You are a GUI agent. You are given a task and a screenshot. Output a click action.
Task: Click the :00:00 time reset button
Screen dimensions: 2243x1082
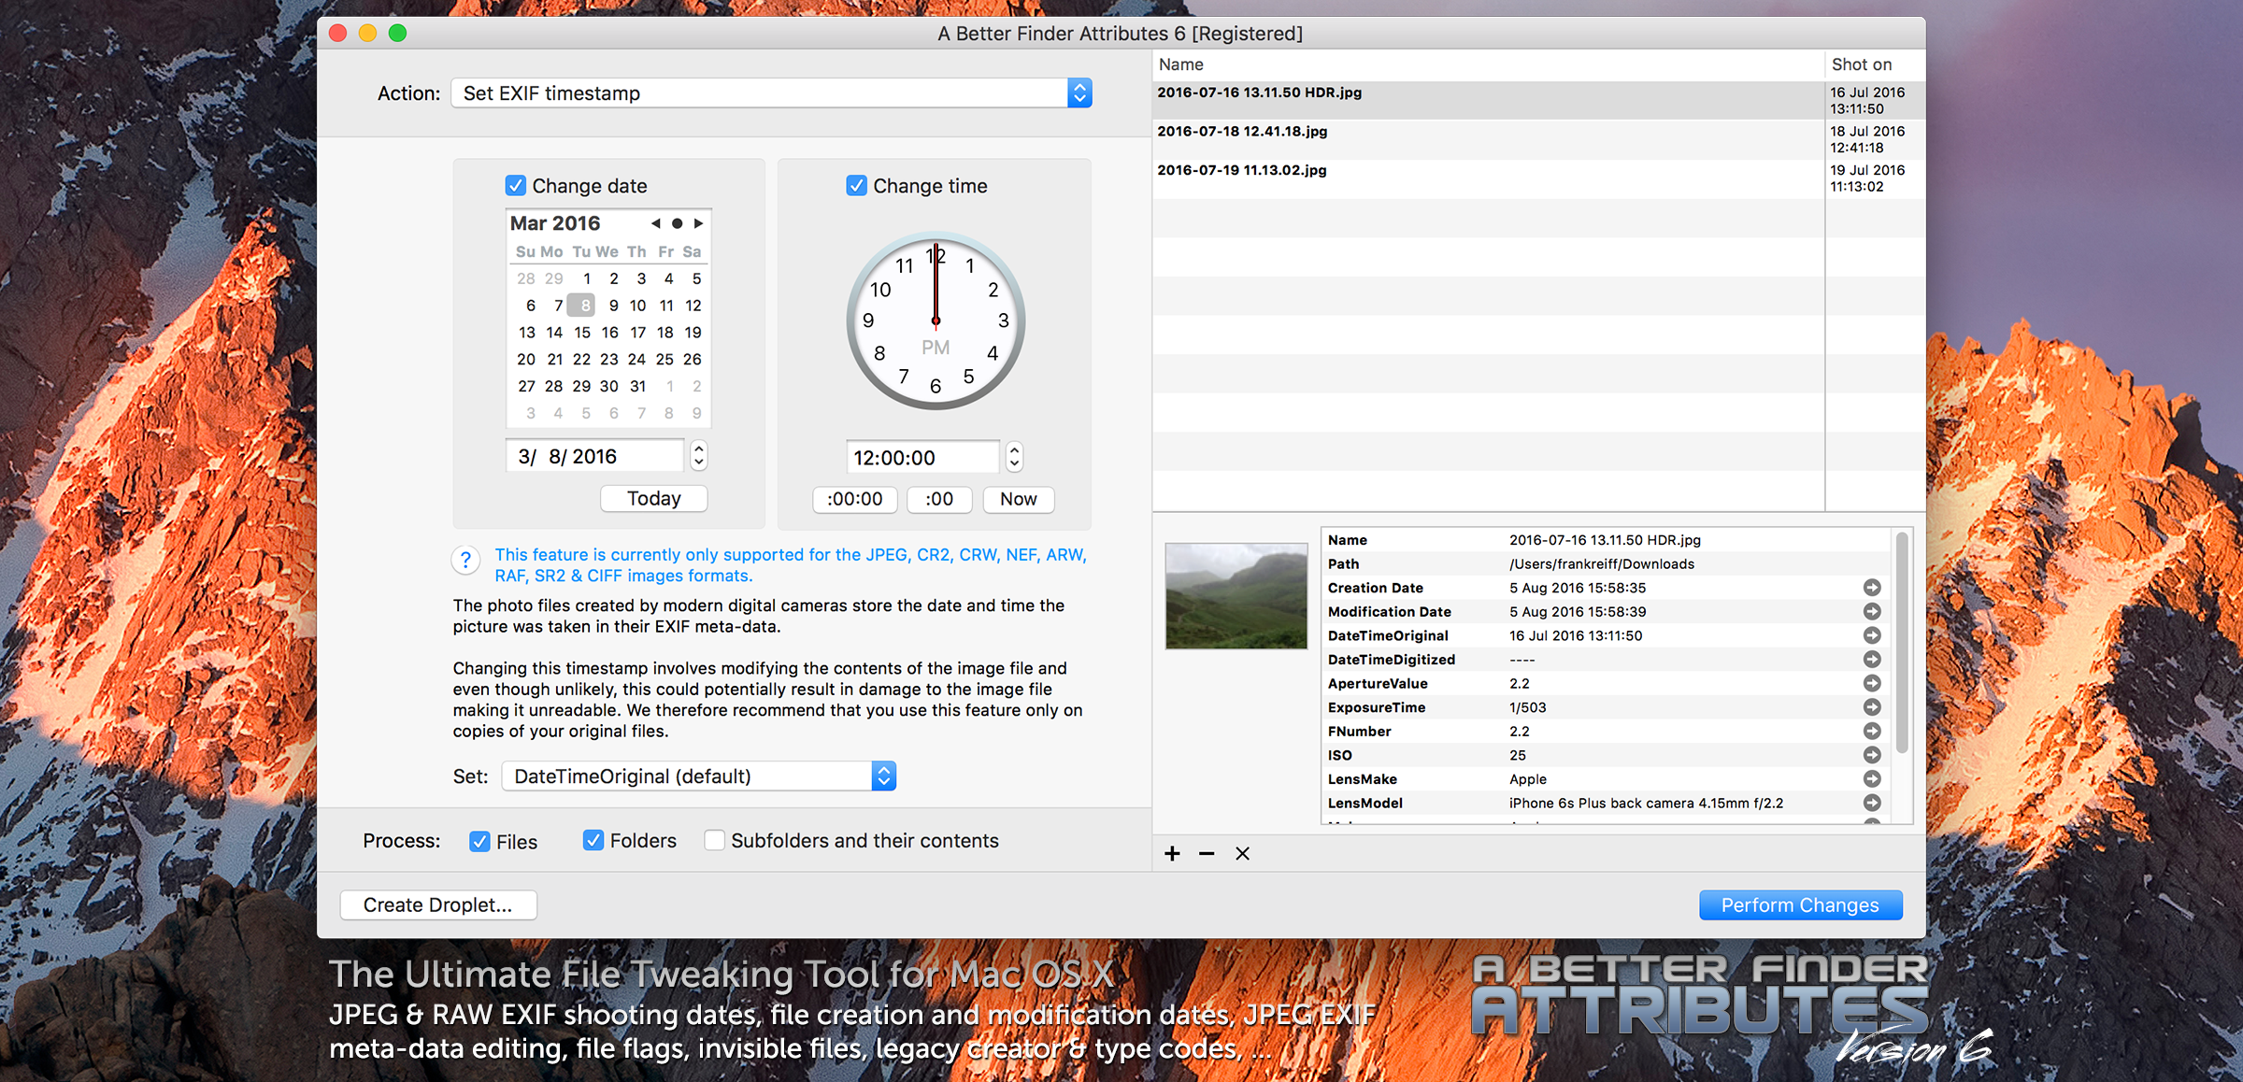(x=854, y=499)
